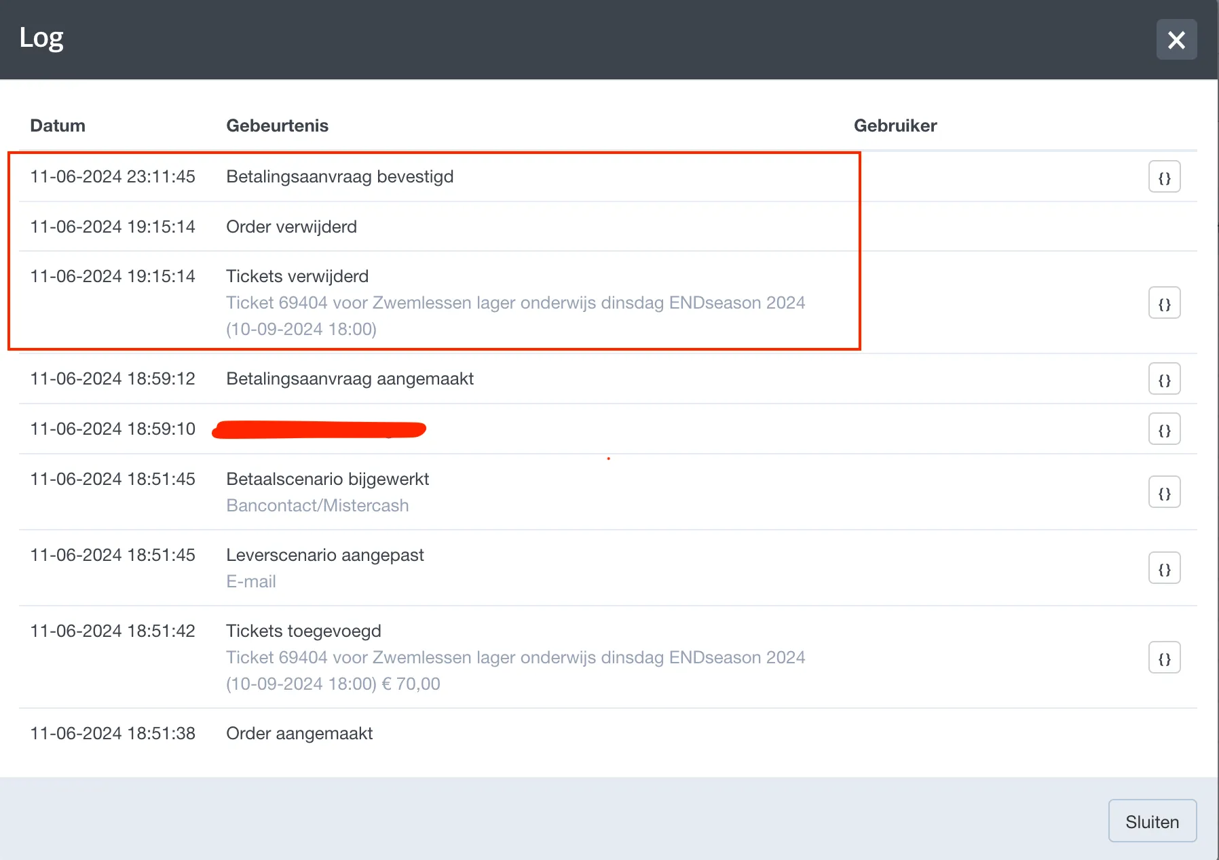The image size is (1219, 860).
Task: Click the Leverscenario aangepast event title
Action: (324, 555)
